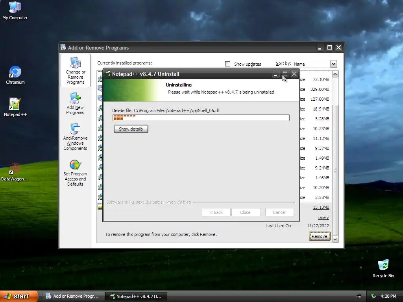Click the Notepad++ uninstaller title bar icon
This screenshot has height=302, width=403.
[108, 74]
